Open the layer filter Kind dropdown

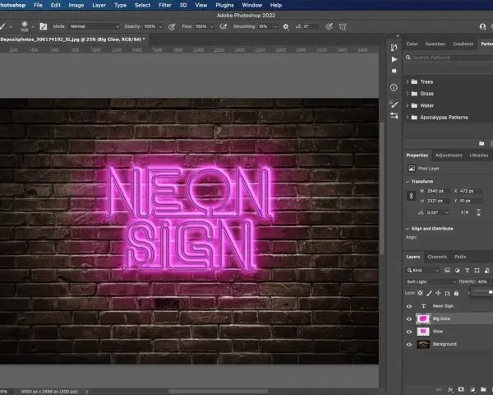coord(422,270)
